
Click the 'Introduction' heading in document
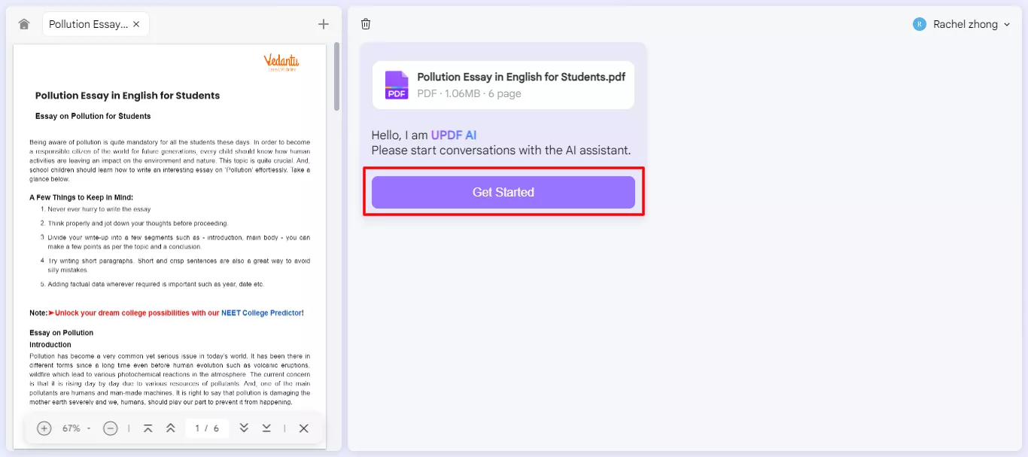pos(50,345)
